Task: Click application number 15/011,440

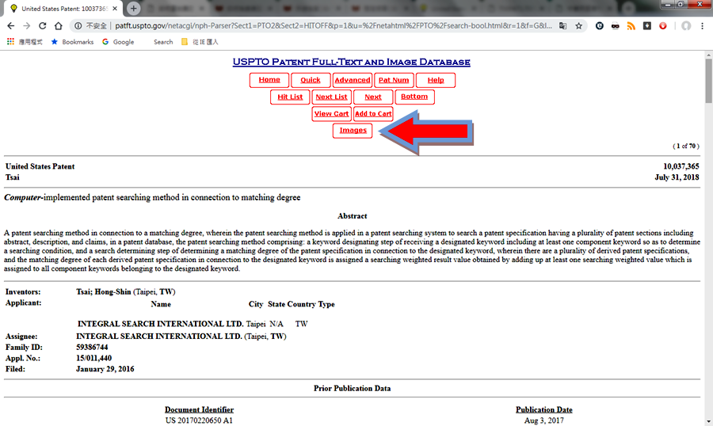Action: pos(93,358)
